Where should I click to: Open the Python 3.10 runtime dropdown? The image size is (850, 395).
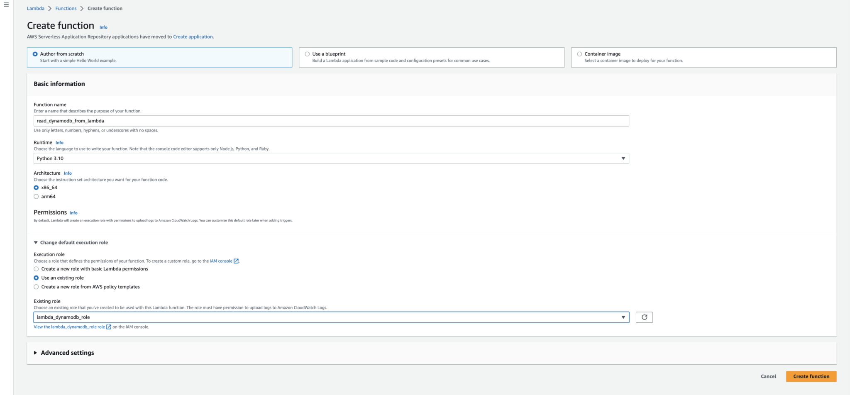331,158
